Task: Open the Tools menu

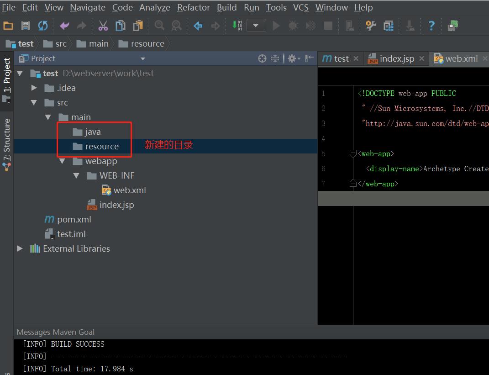Action: (276, 7)
